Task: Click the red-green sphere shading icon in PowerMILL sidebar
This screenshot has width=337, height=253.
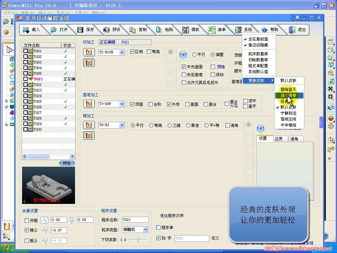Action: click(331, 119)
